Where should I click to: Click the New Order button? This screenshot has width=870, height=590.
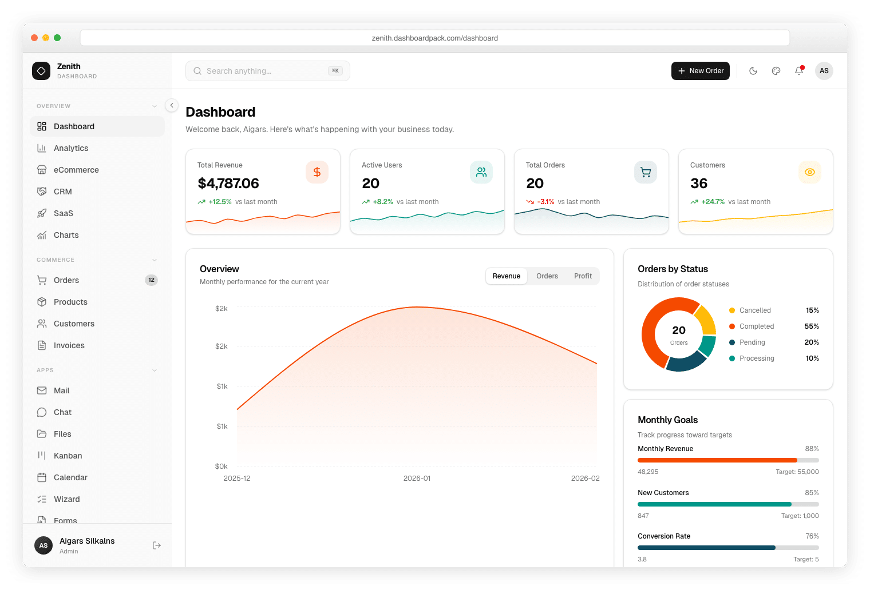[x=700, y=71]
